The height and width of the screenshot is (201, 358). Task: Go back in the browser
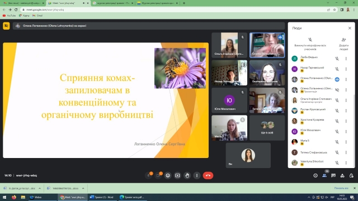coord(4,10)
